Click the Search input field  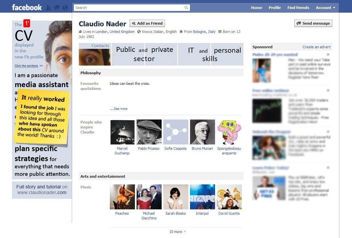(128, 8)
